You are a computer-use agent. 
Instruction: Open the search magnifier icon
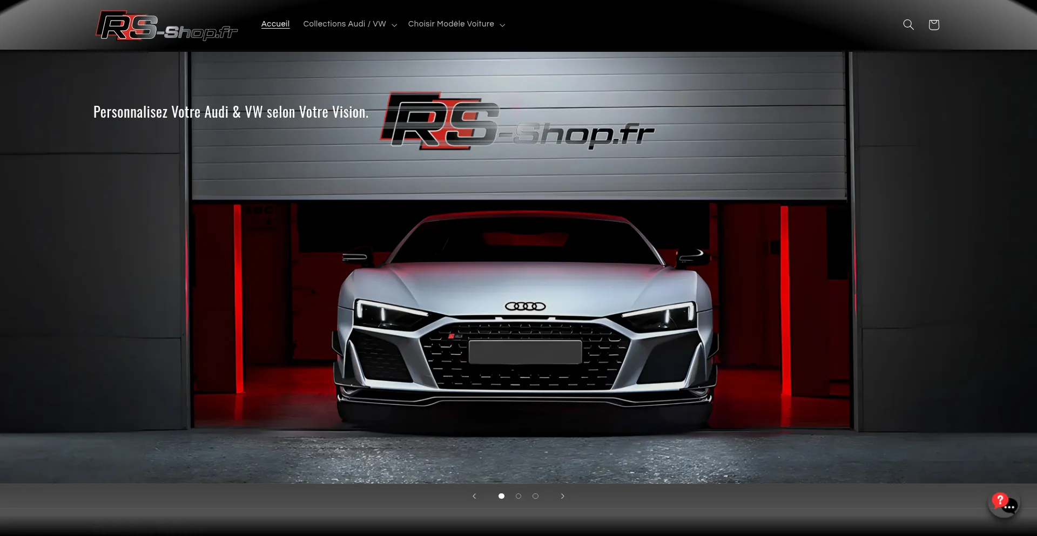tap(908, 24)
